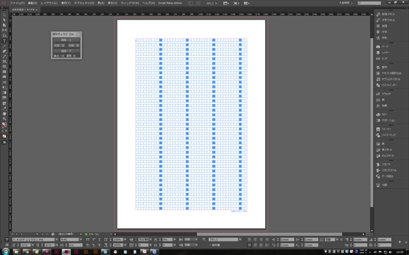Click the fill and stroke color swatch

(x=4, y=124)
